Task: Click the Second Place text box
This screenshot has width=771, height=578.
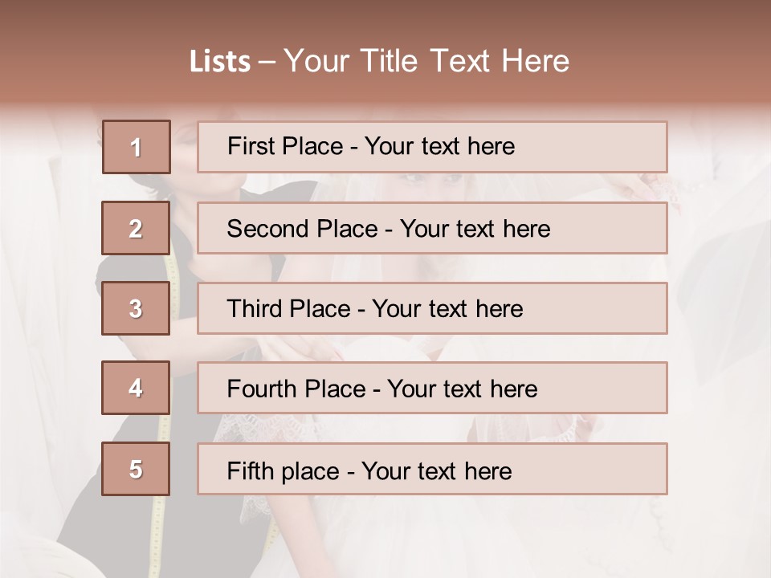Action: 432,228
